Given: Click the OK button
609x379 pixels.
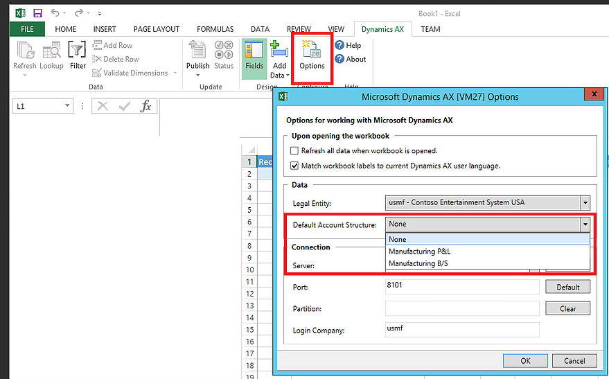Looking at the screenshot, I should [x=525, y=361].
